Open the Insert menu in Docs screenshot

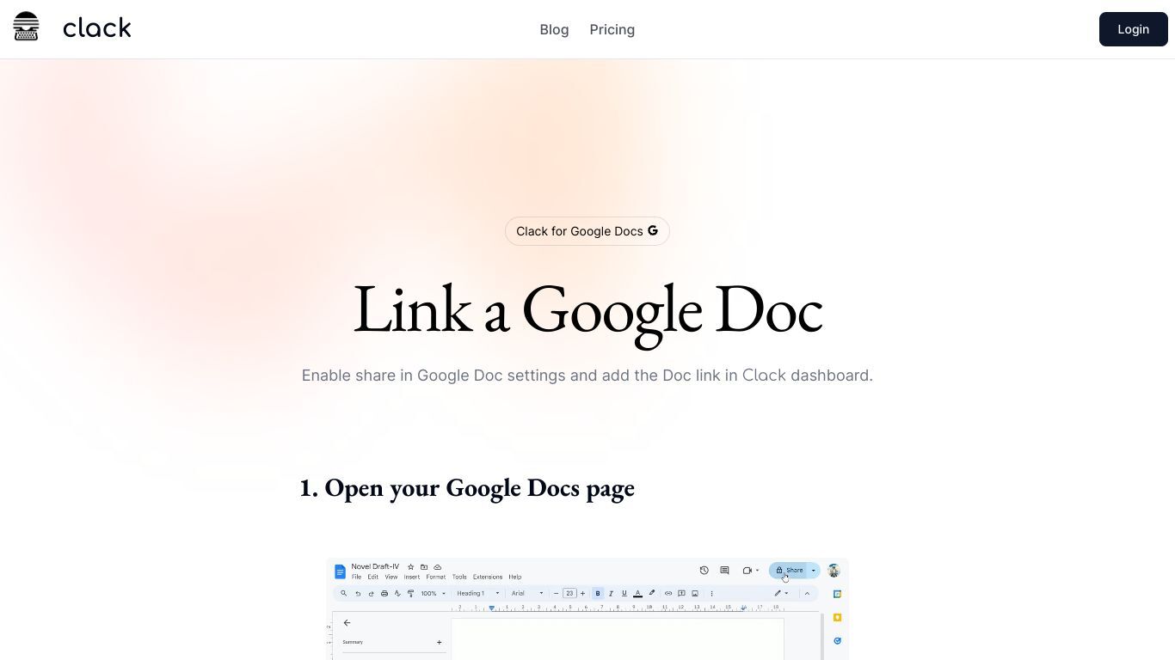coord(412,577)
